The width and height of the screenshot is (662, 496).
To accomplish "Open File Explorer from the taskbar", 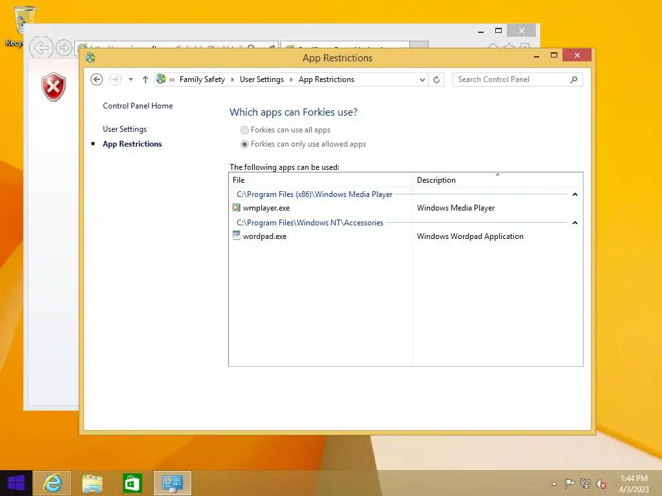I will click(x=92, y=483).
